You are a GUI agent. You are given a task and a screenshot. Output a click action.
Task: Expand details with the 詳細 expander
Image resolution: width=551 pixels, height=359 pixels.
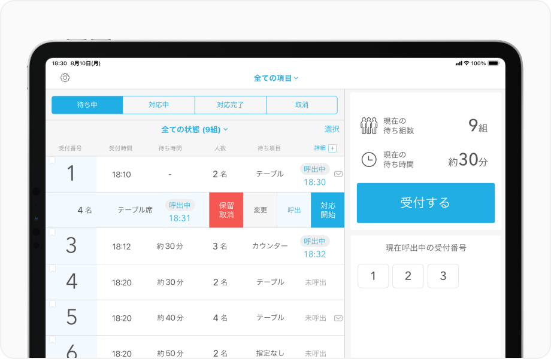[x=319, y=147]
